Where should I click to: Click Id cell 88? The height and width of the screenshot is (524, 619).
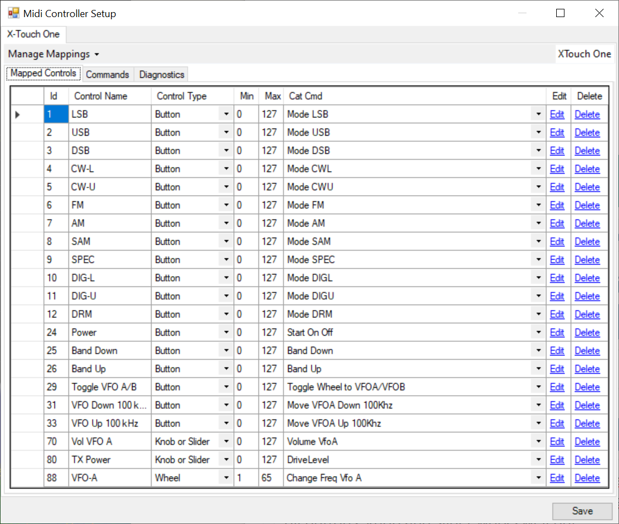[56, 478]
